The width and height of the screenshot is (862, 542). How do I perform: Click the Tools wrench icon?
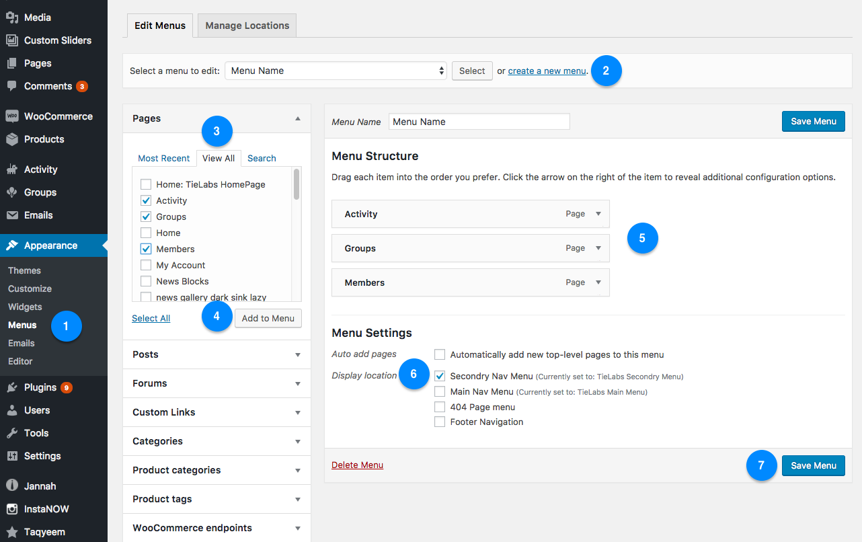pyautogui.click(x=11, y=433)
